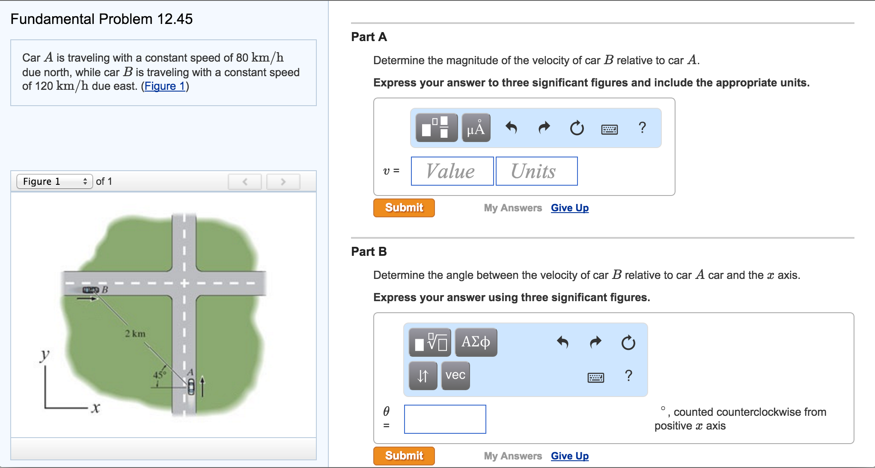
Task: Open the Figure 1 dropdown selector
Action: tap(54, 181)
